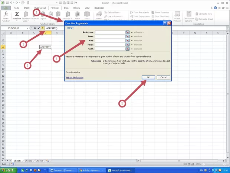Screen dimensions: 230x173
Task: Click the Width input field
Action: click(x=110, y=49)
